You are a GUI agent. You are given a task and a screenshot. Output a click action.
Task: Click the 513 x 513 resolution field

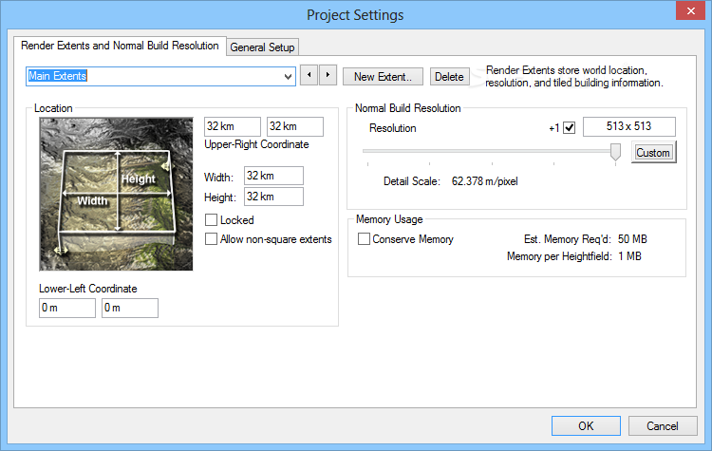628,126
